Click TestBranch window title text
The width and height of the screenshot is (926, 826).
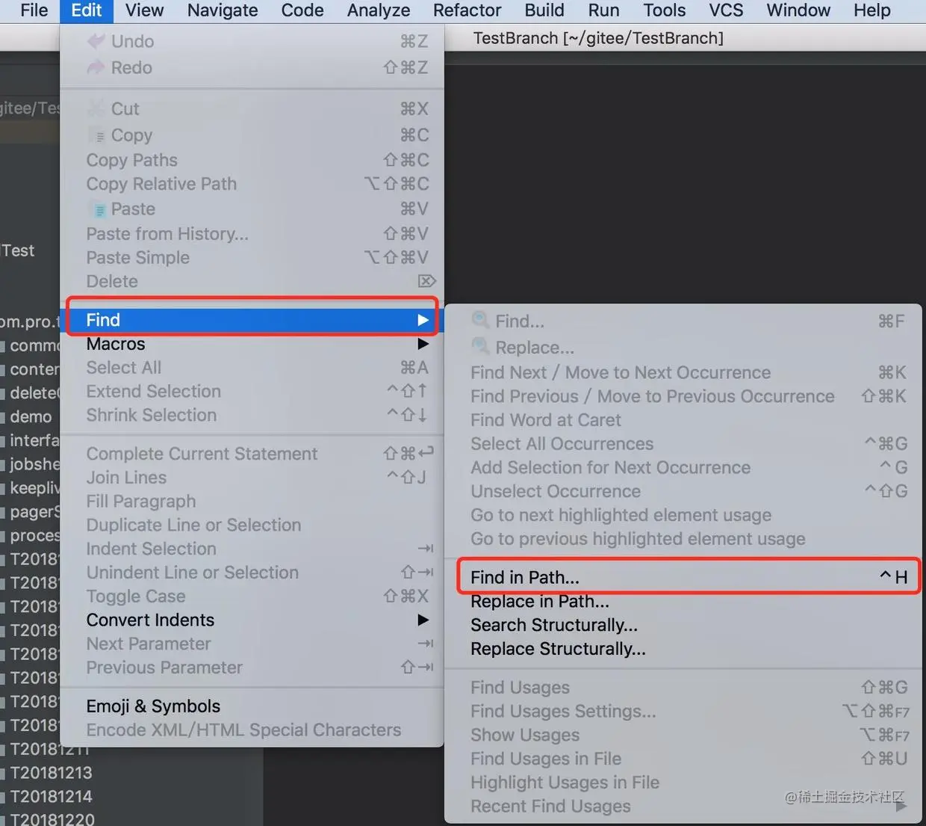[x=598, y=38]
